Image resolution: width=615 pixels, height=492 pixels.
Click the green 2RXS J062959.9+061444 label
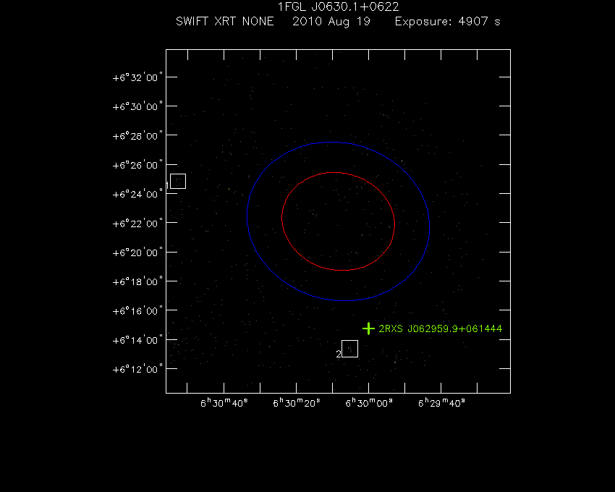pos(440,328)
